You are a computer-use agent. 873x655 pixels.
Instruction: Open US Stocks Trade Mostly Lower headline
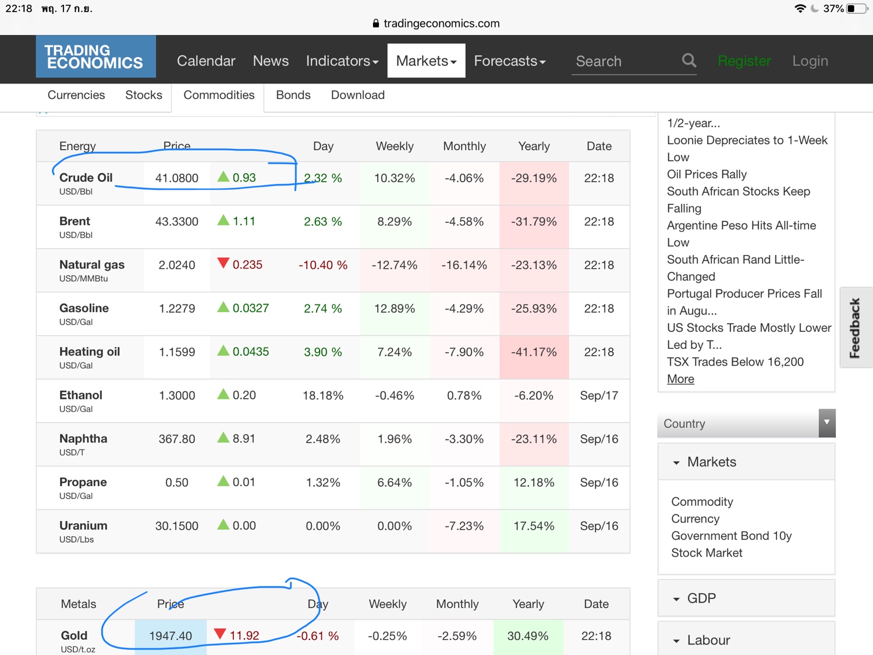click(x=749, y=336)
